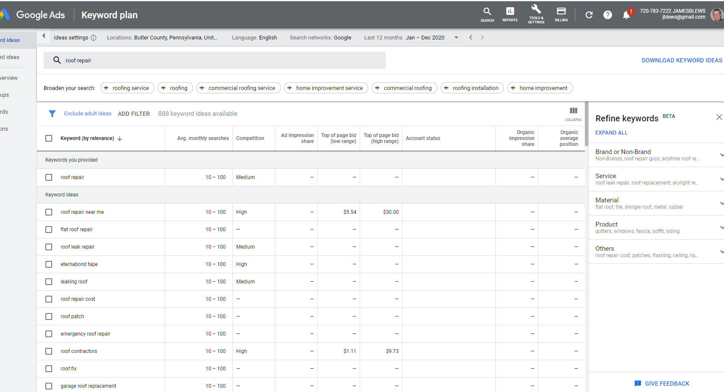Screen dimensions: 724x392
Task: Add 'roofing service' broaden suggestion
Action: [x=127, y=88]
